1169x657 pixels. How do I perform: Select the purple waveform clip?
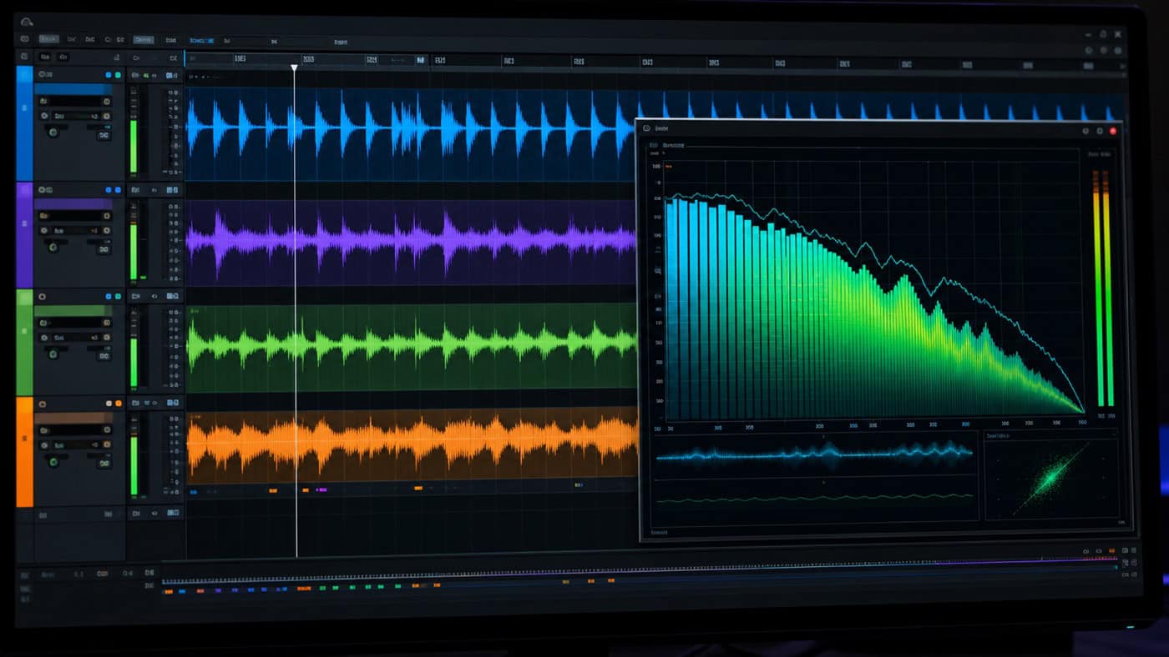[409, 242]
